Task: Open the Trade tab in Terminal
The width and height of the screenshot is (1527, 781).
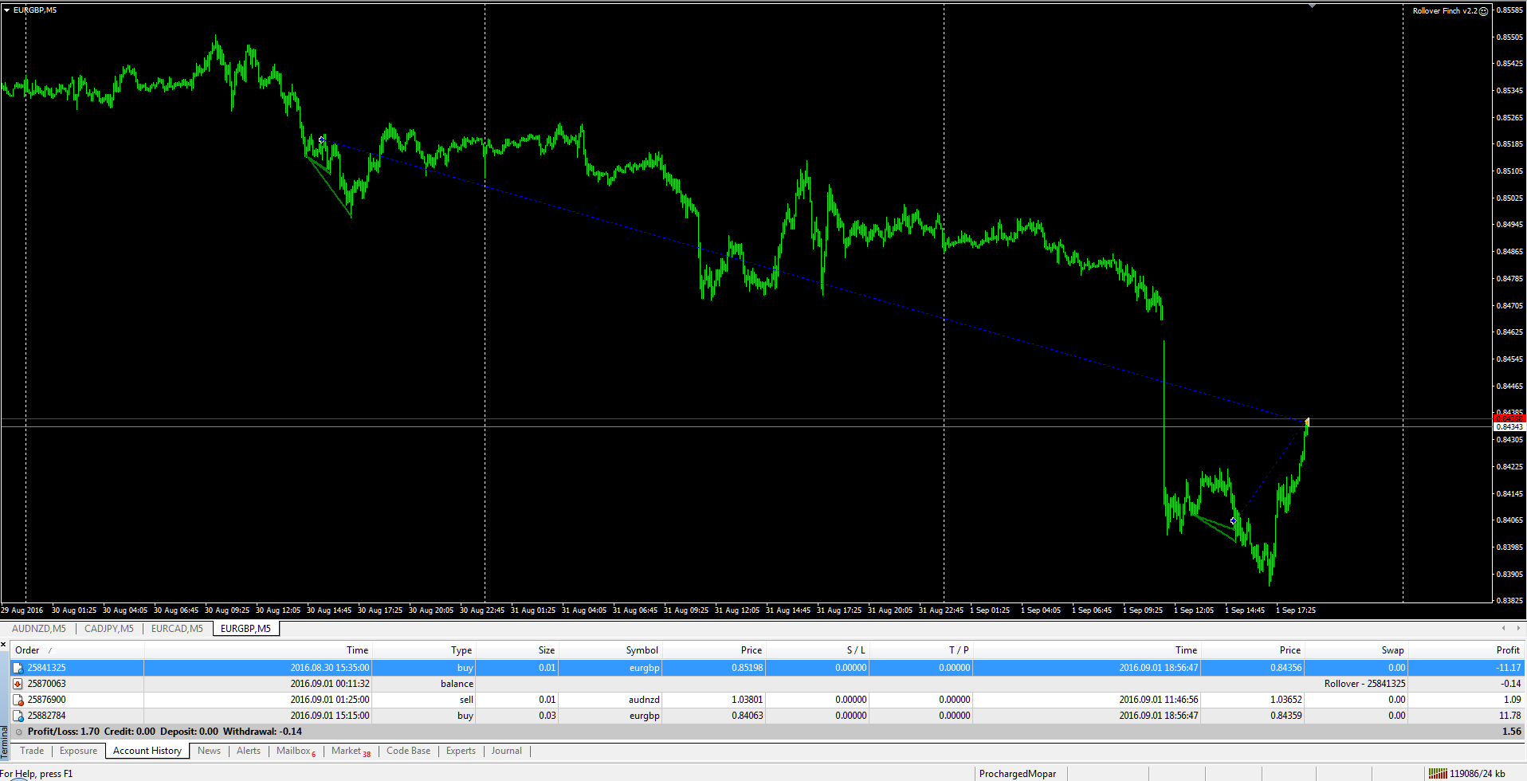Action: (x=32, y=751)
